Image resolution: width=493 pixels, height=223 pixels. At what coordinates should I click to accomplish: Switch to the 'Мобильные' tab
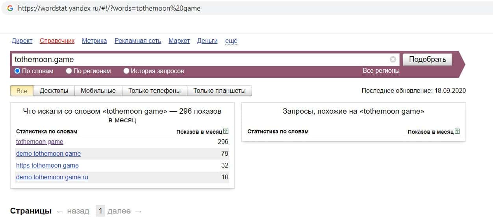tap(98, 91)
